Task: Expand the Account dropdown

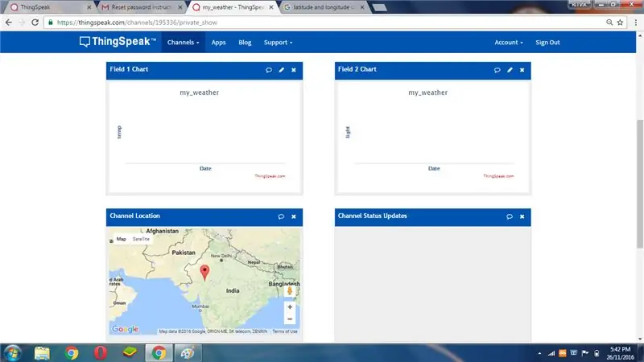Action: click(x=509, y=43)
